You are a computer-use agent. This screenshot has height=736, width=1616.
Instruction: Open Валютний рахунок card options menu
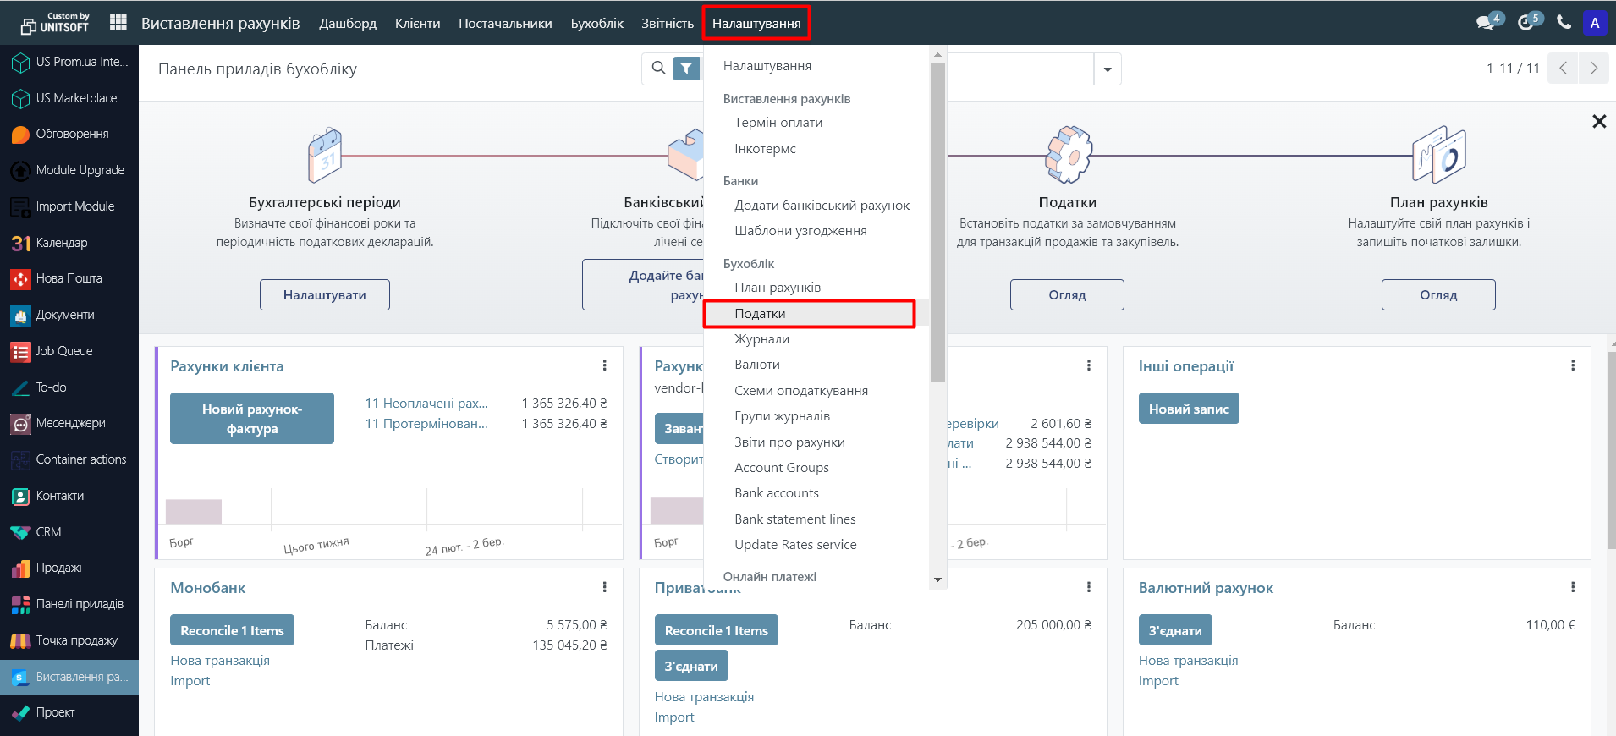1572,587
